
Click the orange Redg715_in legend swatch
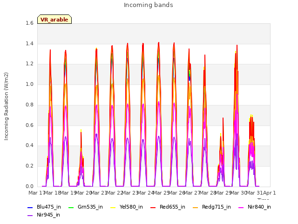(196, 207)
